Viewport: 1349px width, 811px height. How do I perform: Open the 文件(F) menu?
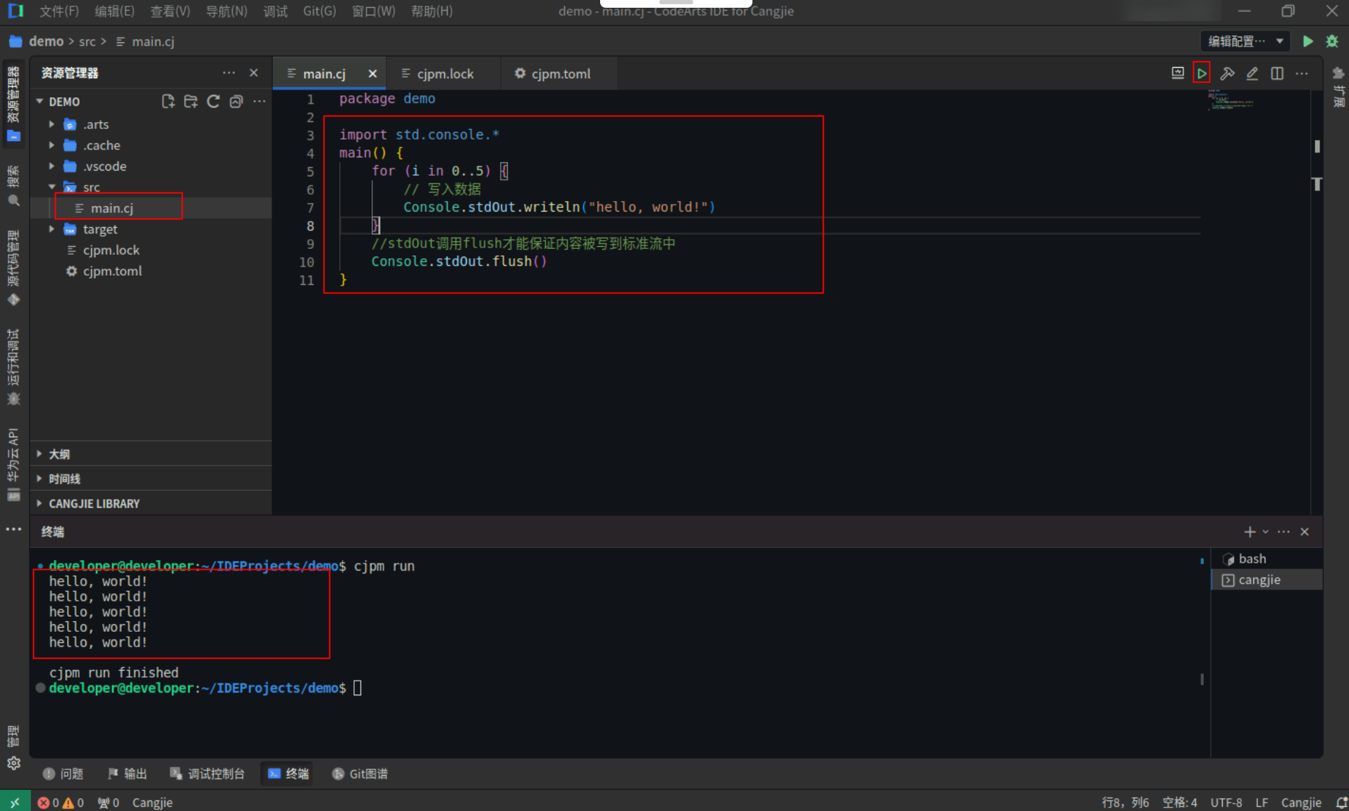[59, 11]
